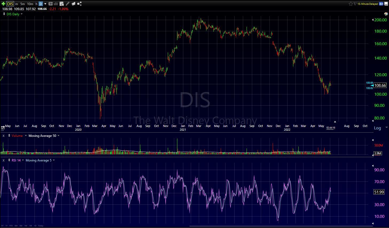Select the Daily 'D' timeframe
This screenshot has width=389, height=228.
pos(41,4)
